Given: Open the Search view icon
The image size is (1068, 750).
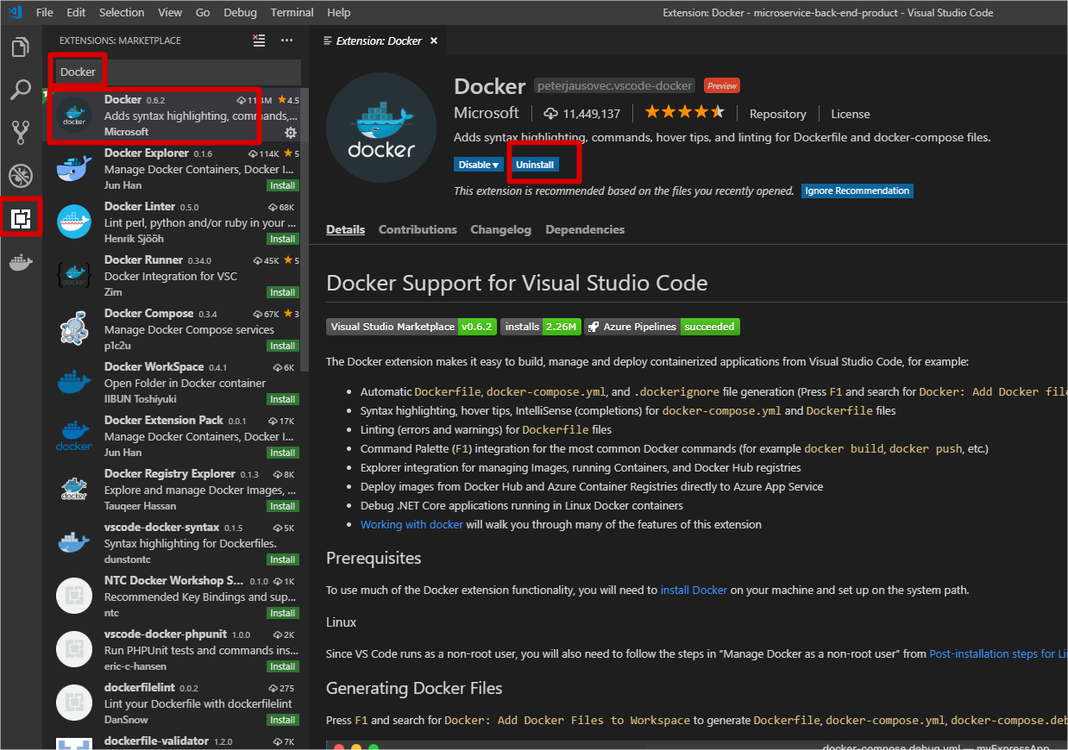Looking at the screenshot, I should pos(21,90).
